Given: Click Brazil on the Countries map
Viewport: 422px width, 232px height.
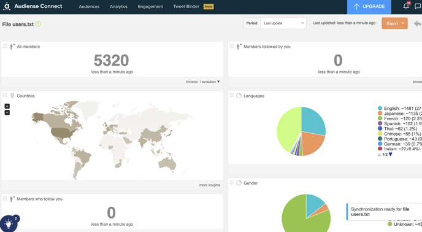Looking at the screenshot, I should click(83, 157).
